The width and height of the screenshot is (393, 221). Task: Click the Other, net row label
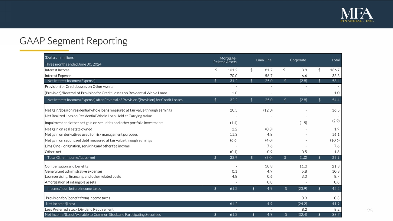[53, 151]
